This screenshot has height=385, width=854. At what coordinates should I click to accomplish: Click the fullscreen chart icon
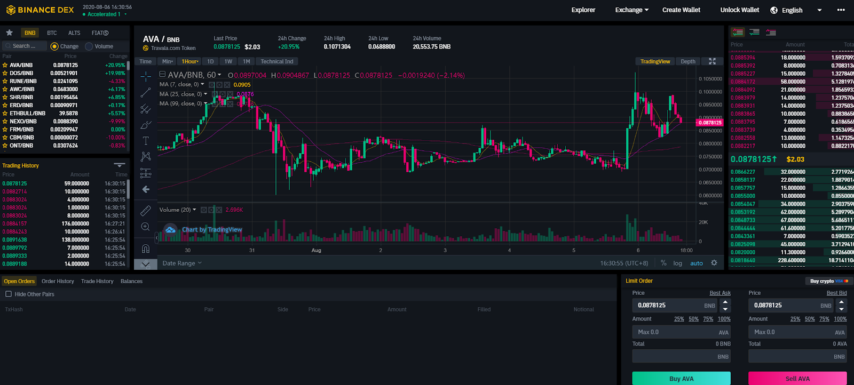tap(712, 61)
